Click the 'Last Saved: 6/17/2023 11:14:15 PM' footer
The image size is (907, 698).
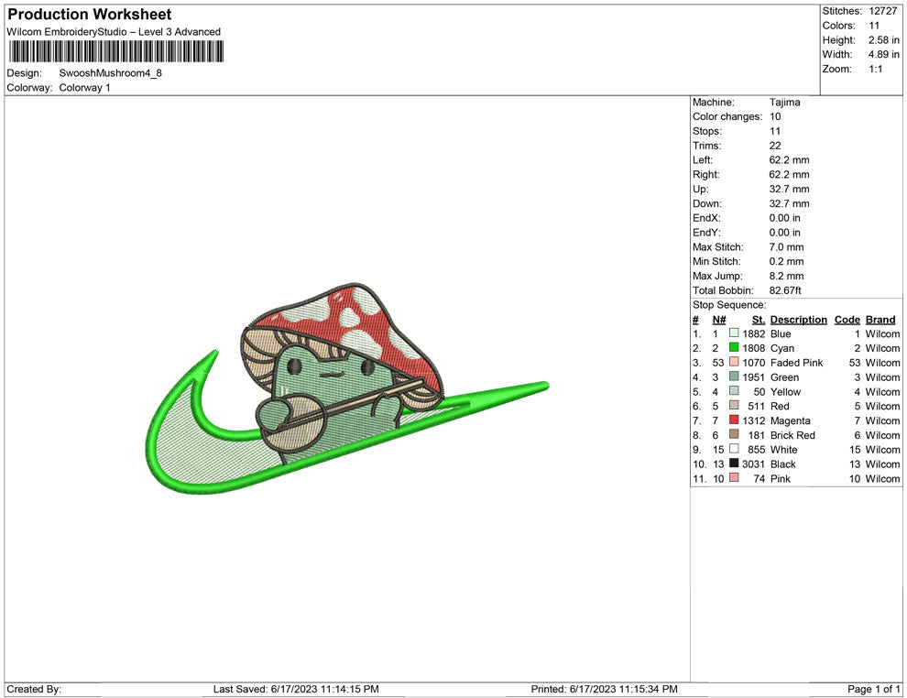click(x=296, y=689)
